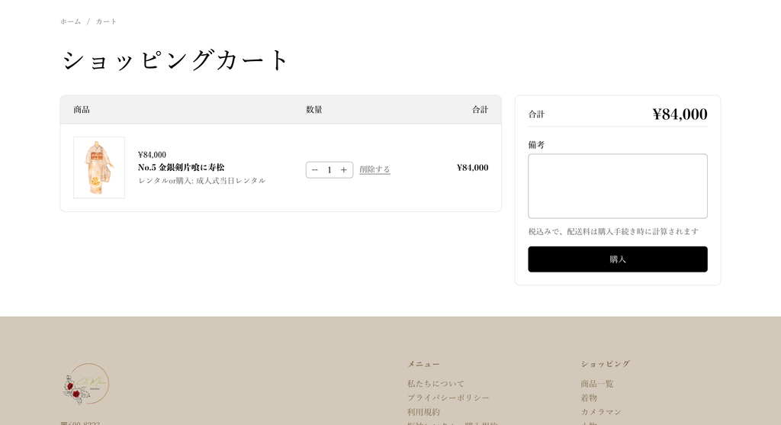This screenshot has width=781, height=425.
Task: Open product title No.5 金銀剣片喰に寿松
Action: tap(181, 167)
